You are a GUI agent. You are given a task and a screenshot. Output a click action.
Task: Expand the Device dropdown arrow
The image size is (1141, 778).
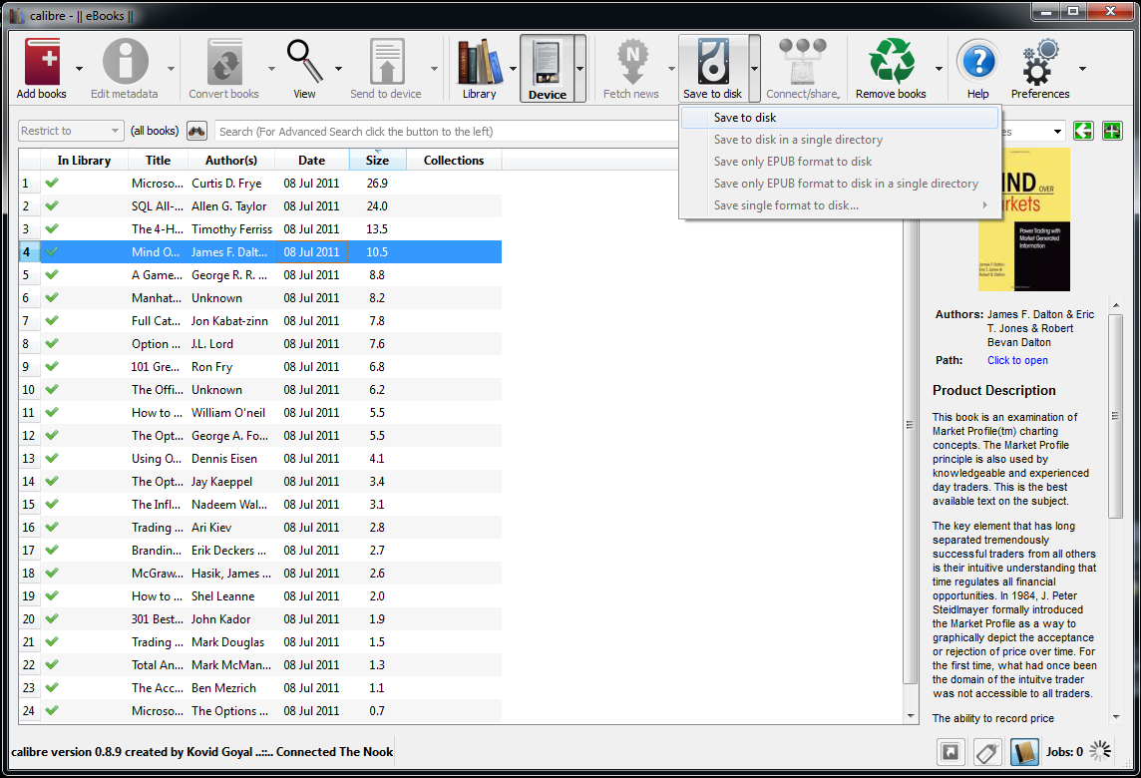579,69
